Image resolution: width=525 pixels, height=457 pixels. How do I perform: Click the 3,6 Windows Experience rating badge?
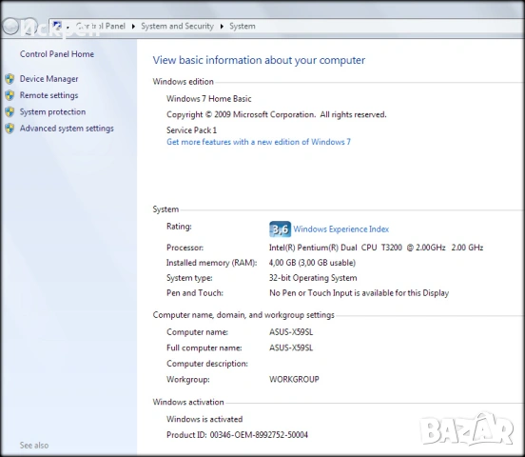(280, 229)
